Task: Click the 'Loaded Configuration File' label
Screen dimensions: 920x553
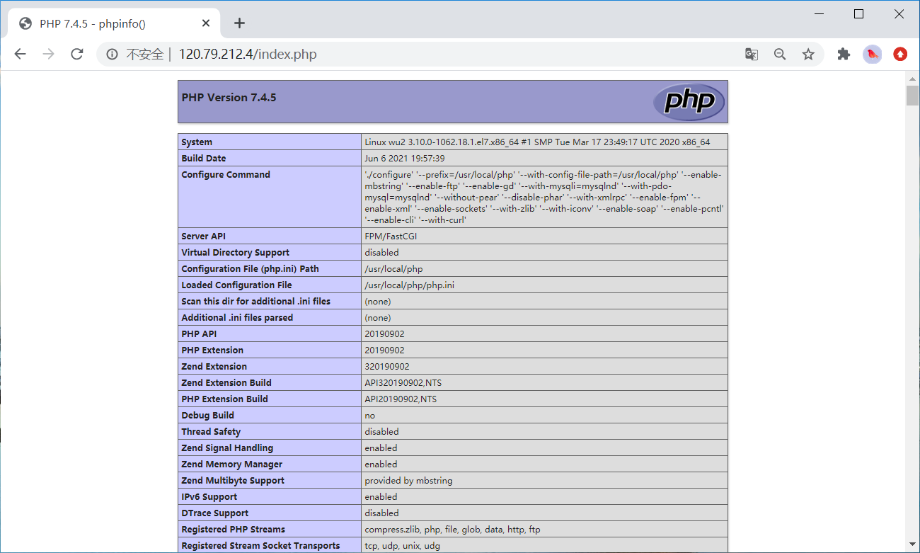Action: pos(237,285)
